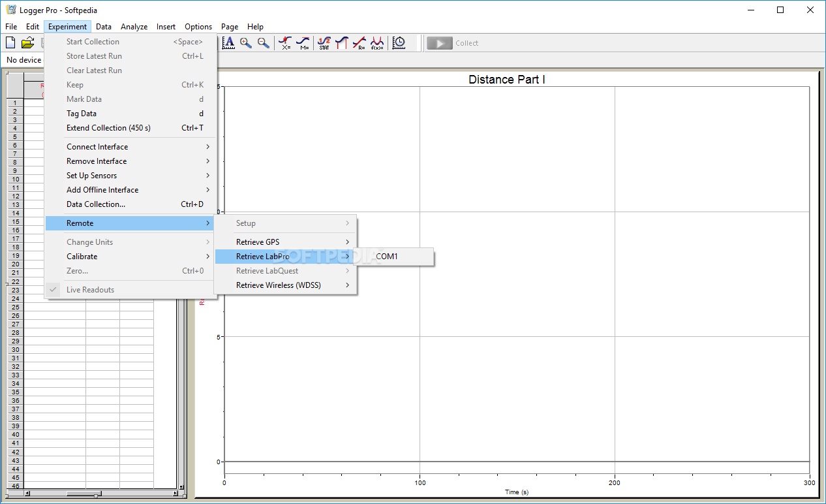Select data table row 40 header

tap(15, 435)
